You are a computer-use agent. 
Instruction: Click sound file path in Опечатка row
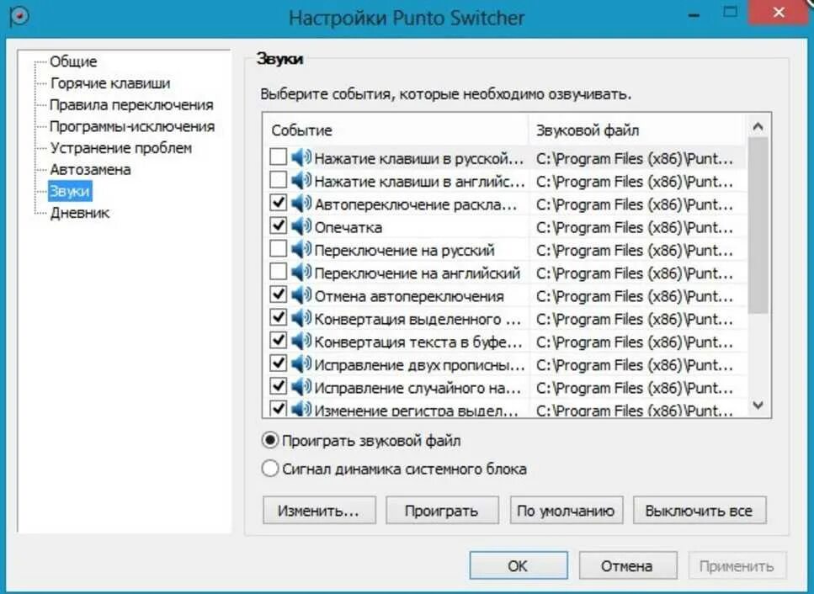pyautogui.click(x=635, y=227)
